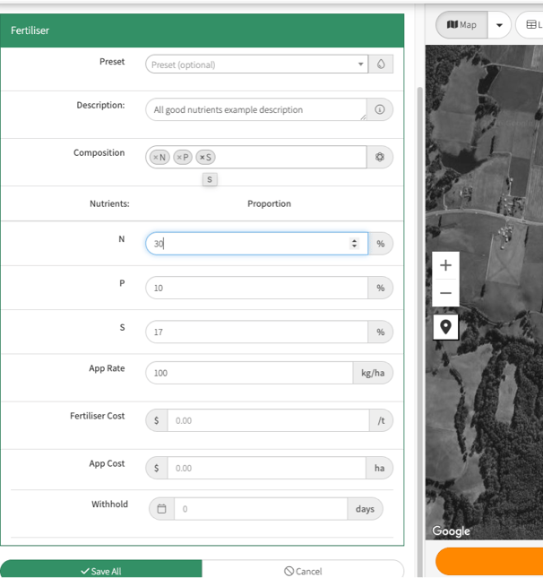Click the Withhold calendar icon
Screen dimensions: 543x578
[162, 509]
